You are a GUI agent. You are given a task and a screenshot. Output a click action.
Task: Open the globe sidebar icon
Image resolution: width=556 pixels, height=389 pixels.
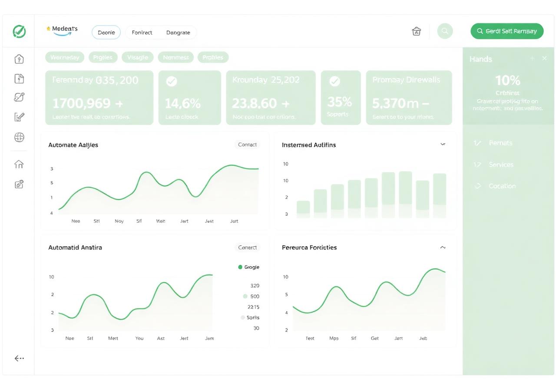pyautogui.click(x=19, y=137)
